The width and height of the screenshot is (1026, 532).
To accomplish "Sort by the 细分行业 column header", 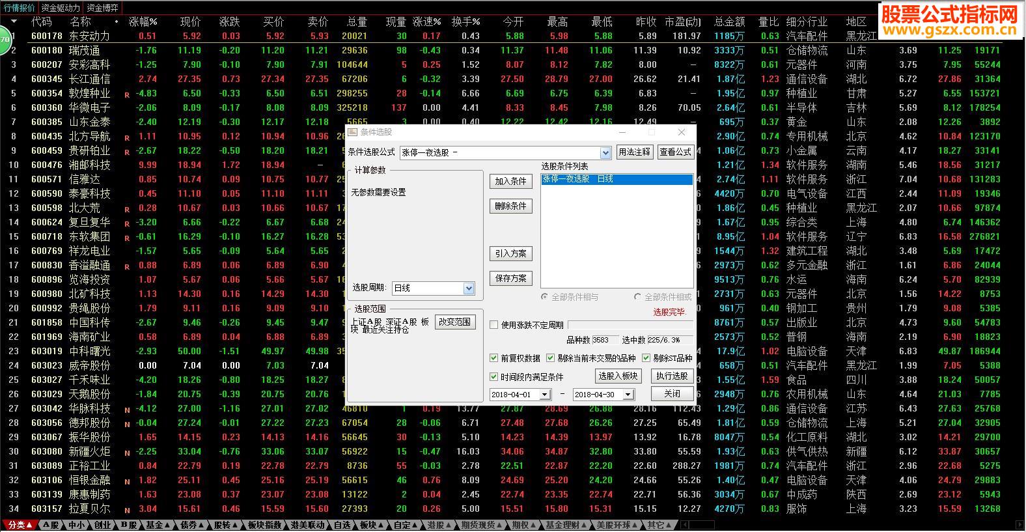I will (x=807, y=21).
